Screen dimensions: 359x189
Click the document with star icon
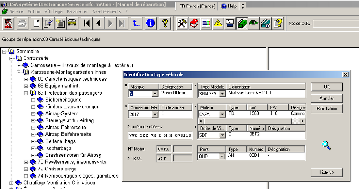click(x=60, y=23)
